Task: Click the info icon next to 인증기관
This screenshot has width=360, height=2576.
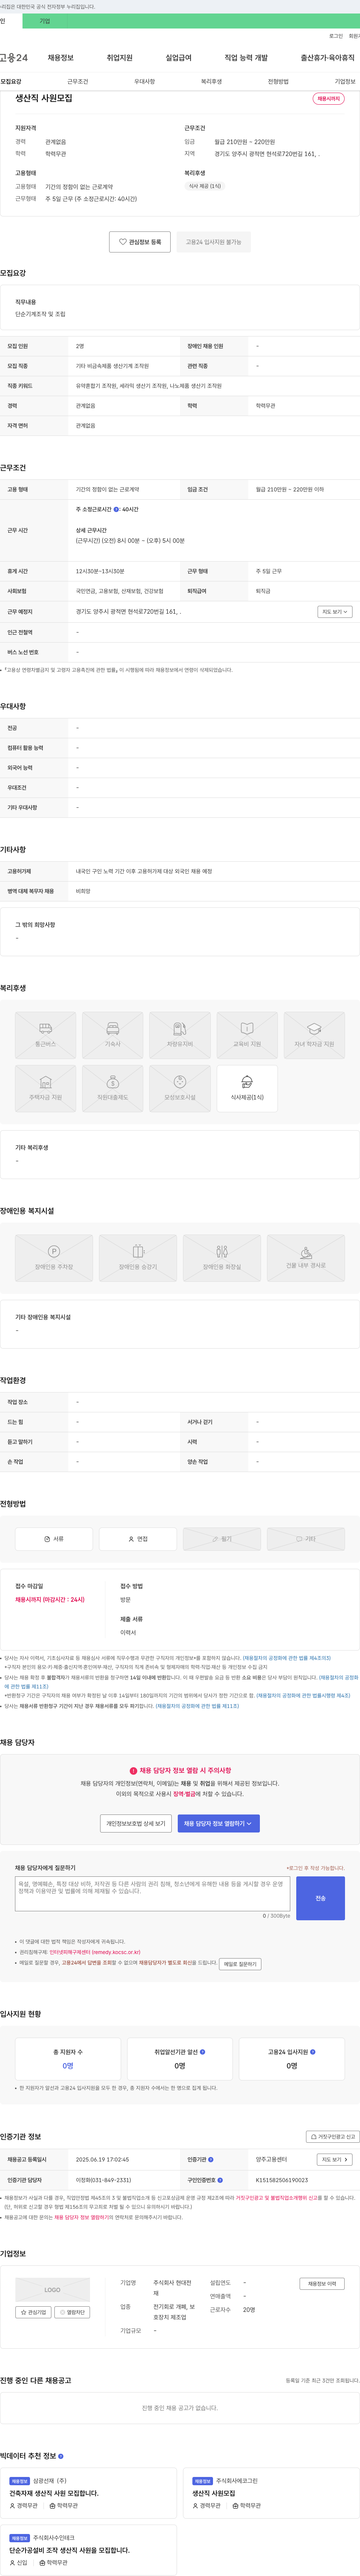Action: coord(211,2159)
